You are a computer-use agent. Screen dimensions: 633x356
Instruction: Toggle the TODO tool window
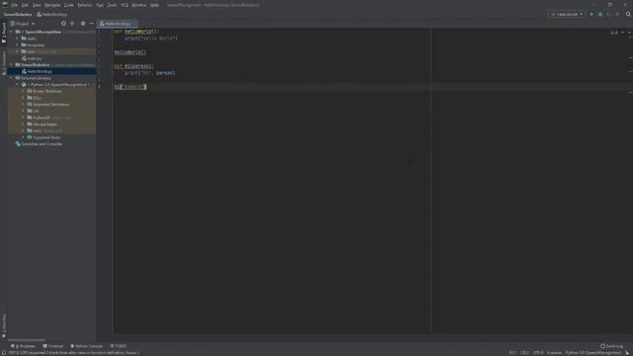pos(119,346)
